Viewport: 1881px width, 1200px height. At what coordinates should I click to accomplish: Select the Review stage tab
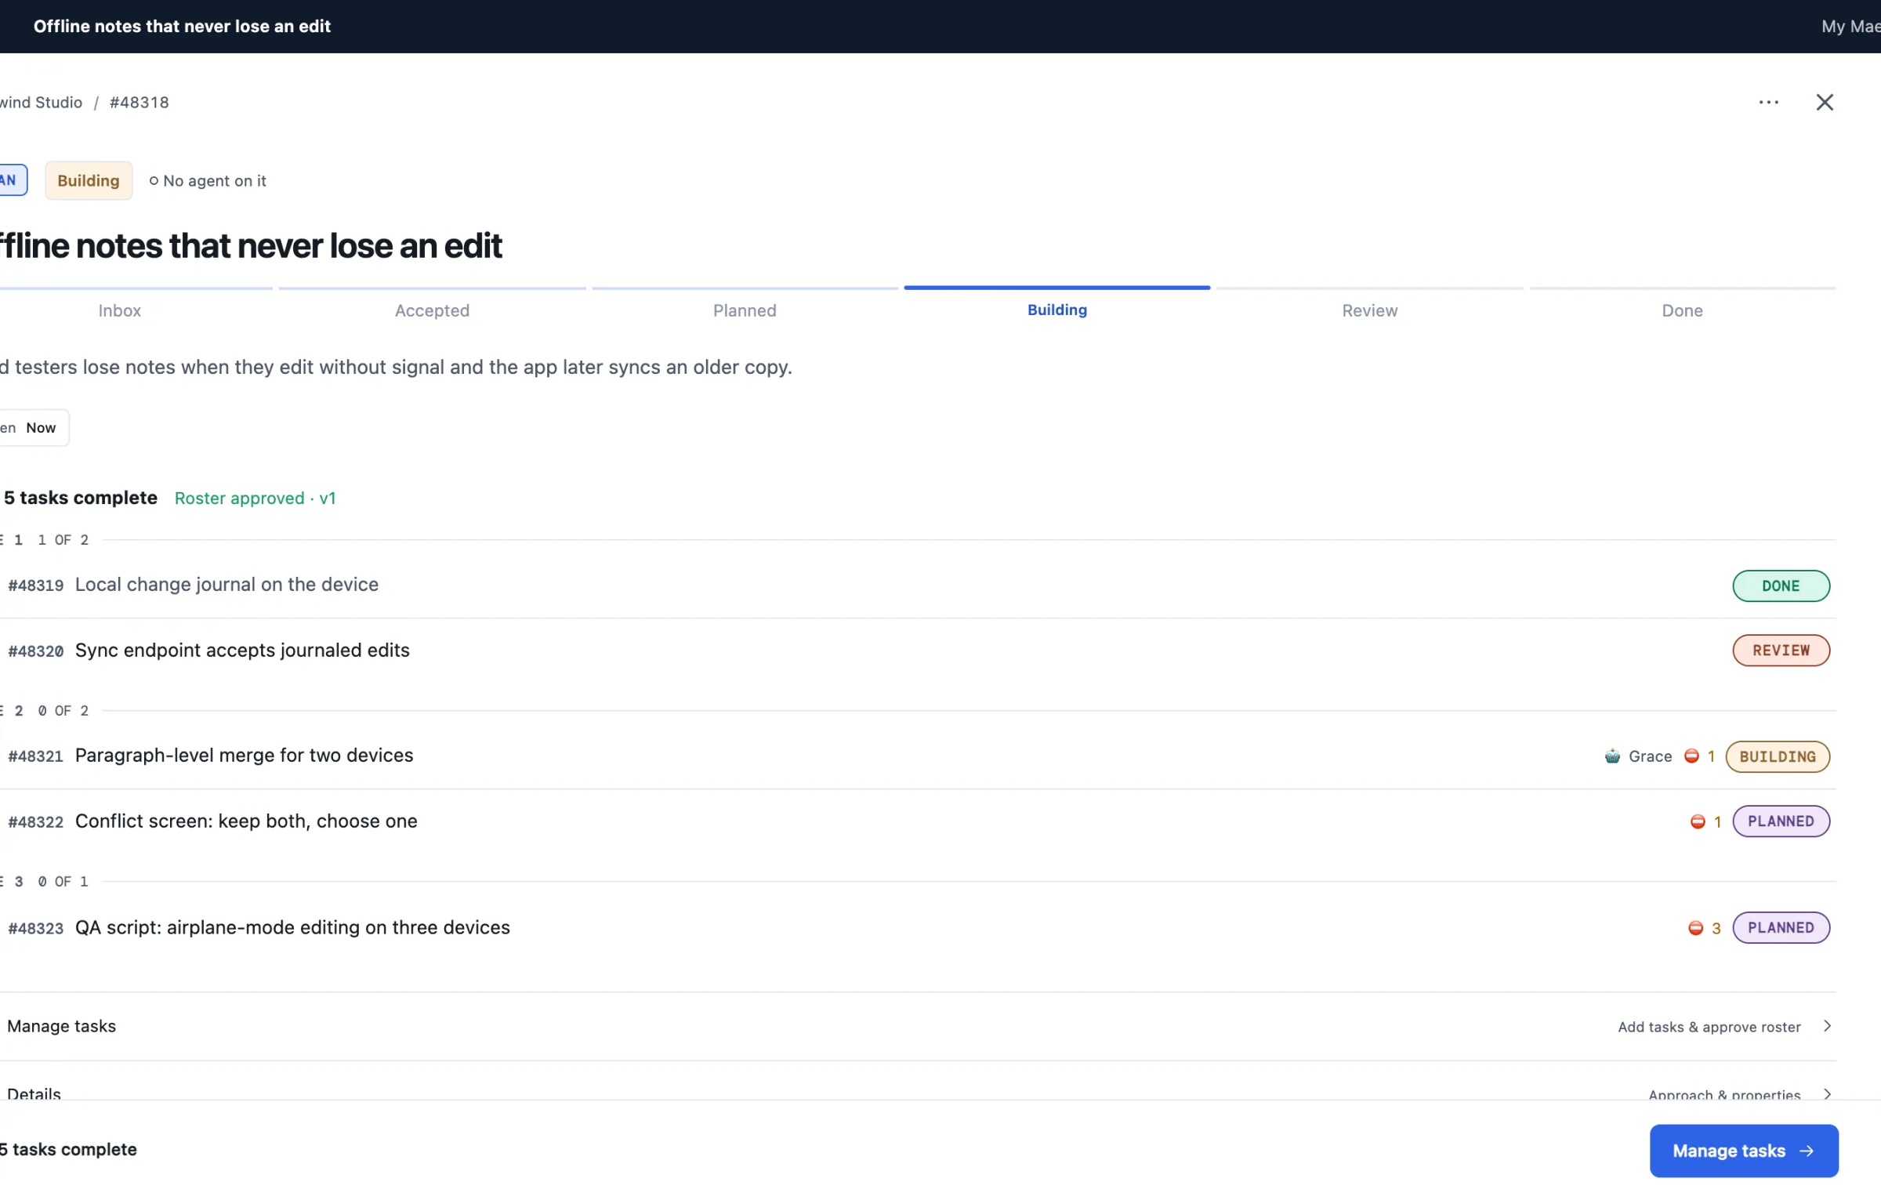pos(1369,310)
